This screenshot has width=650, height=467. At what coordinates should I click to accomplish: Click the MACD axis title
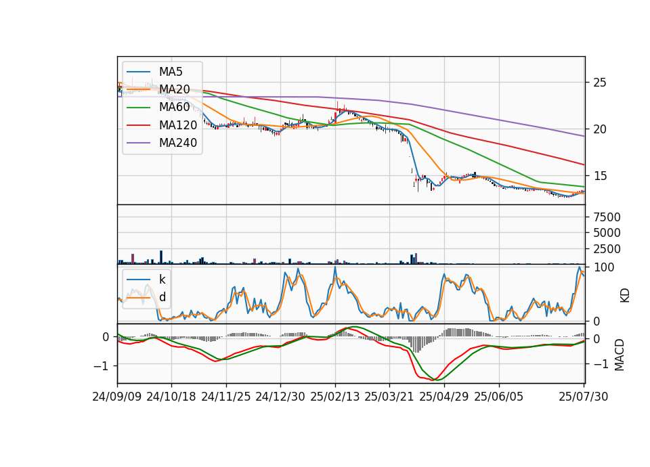[x=620, y=355]
